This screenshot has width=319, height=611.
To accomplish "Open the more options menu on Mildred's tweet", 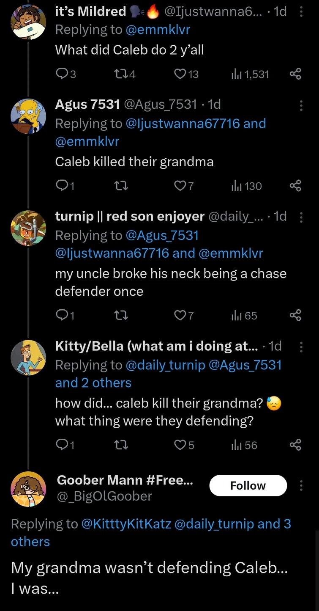I will tap(301, 11).
